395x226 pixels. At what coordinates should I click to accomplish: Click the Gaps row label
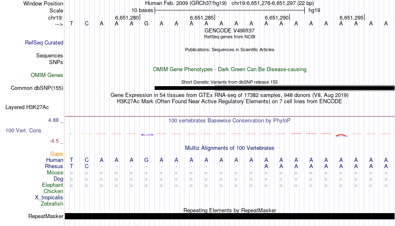pyautogui.click(x=57, y=154)
